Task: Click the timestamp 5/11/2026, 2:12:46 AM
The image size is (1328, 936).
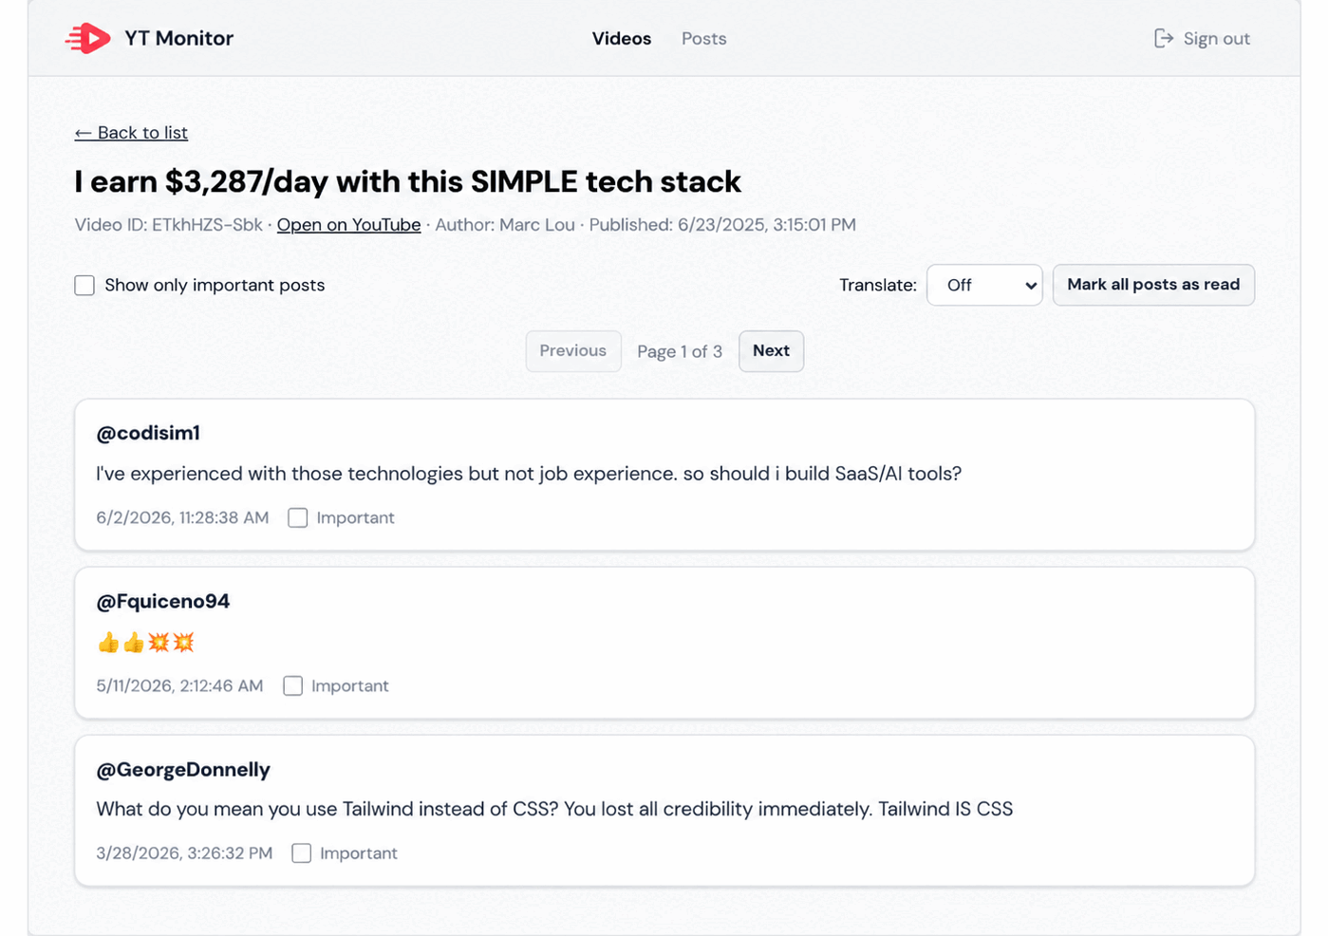Action: click(x=179, y=686)
